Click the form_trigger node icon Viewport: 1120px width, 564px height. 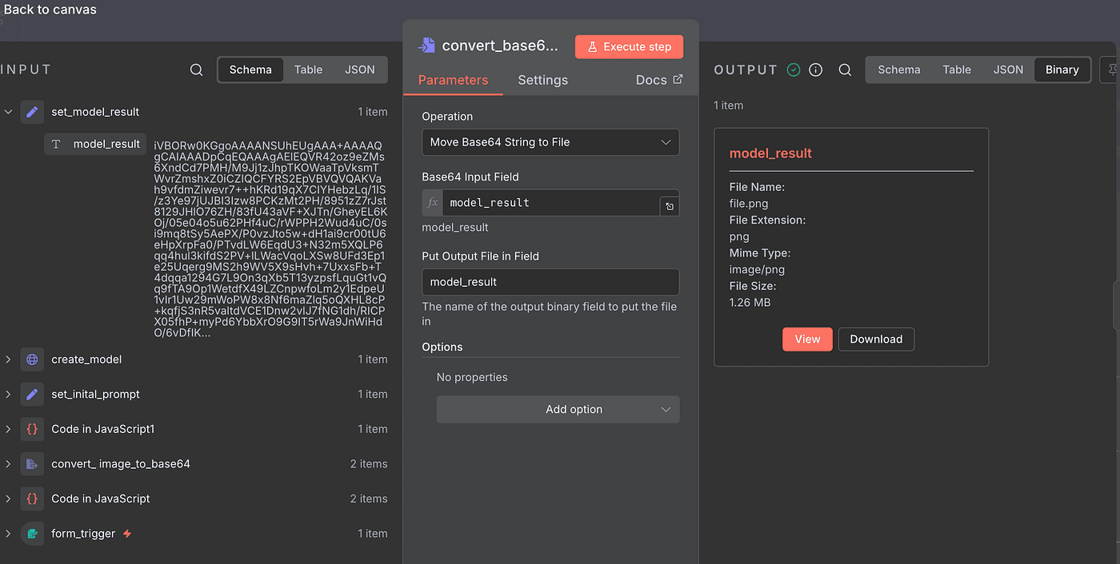(32, 534)
